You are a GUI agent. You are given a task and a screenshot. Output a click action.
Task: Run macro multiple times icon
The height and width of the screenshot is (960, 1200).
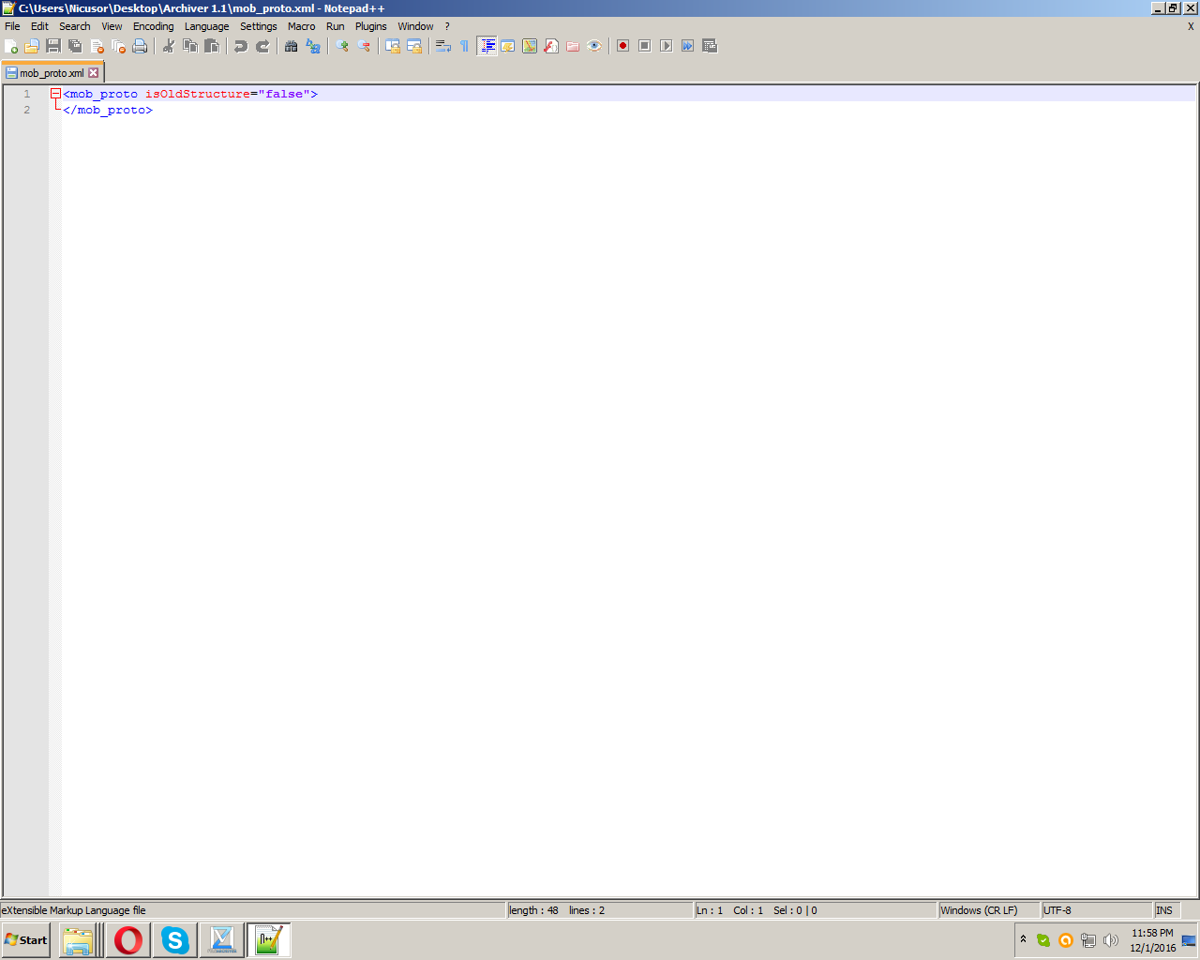click(x=688, y=46)
